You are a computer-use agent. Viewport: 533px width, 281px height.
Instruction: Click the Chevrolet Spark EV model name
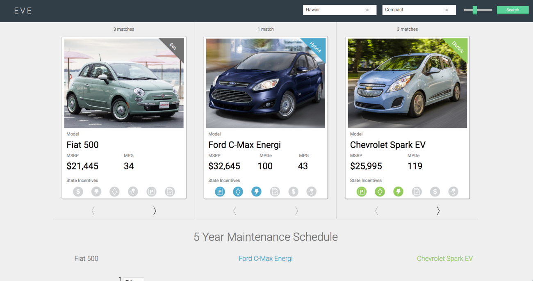[388, 145]
